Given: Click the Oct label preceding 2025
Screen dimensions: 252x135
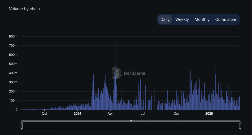Looking at the screenshot, I should point(176,114).
